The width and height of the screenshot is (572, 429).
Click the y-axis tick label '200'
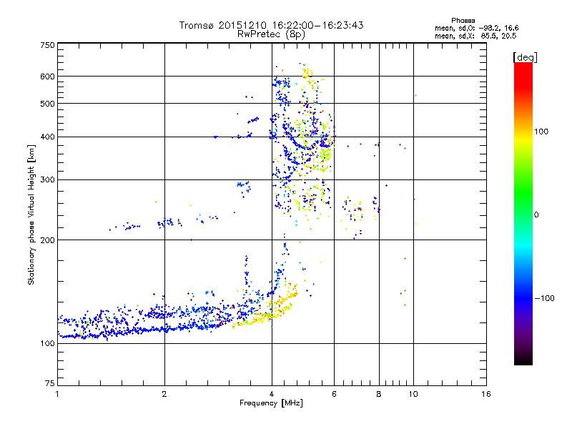[x=47, y=240]
